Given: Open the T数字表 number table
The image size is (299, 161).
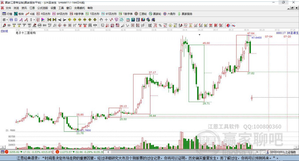Looking at the screenshot, I should point(126,14).
